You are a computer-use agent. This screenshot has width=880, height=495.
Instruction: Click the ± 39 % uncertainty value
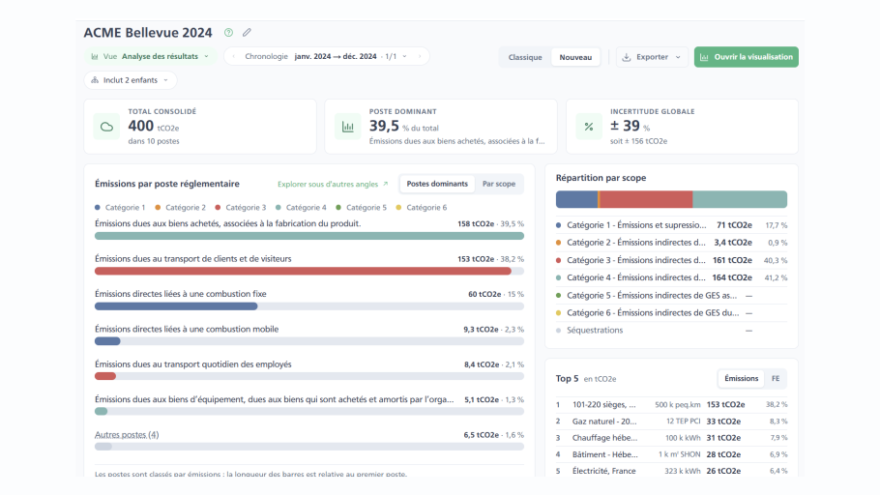pos(630,127)
